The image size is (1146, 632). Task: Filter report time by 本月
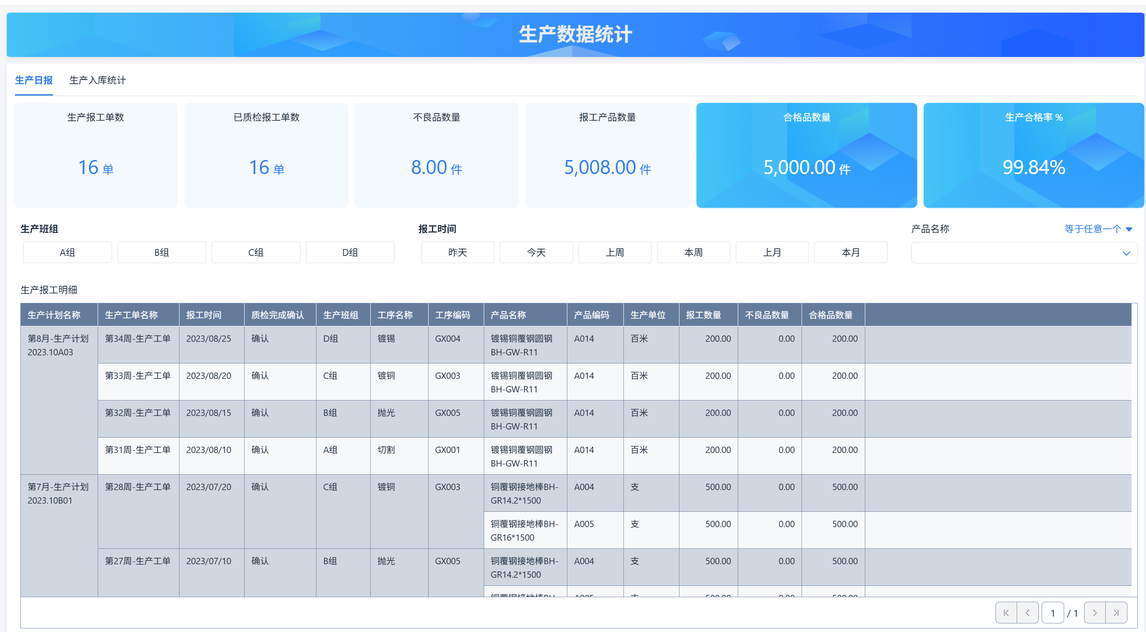850,252
